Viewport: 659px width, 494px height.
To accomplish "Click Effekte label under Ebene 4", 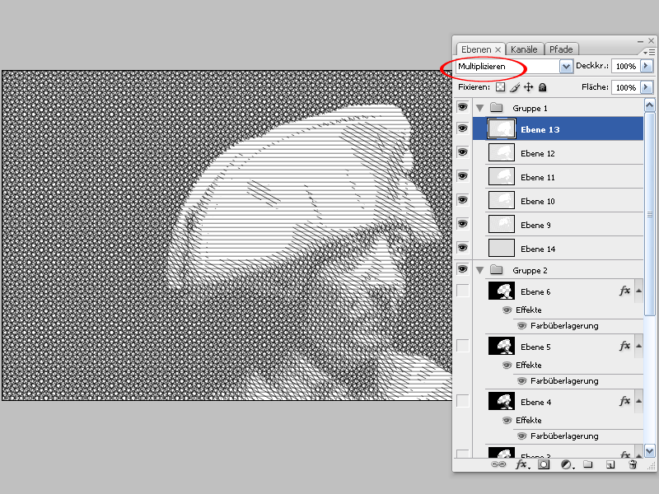I will click(x=529, y=420).
